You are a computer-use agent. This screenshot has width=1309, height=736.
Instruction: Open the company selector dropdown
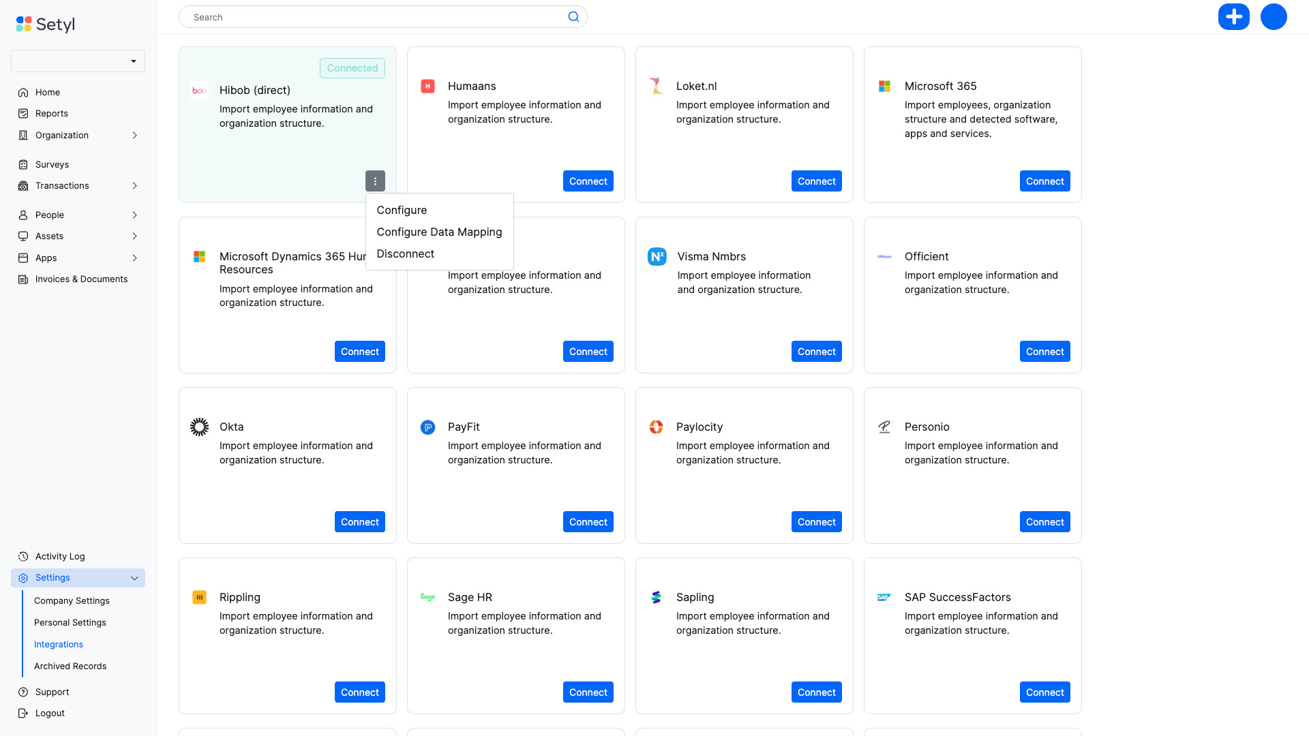point(78,61)
